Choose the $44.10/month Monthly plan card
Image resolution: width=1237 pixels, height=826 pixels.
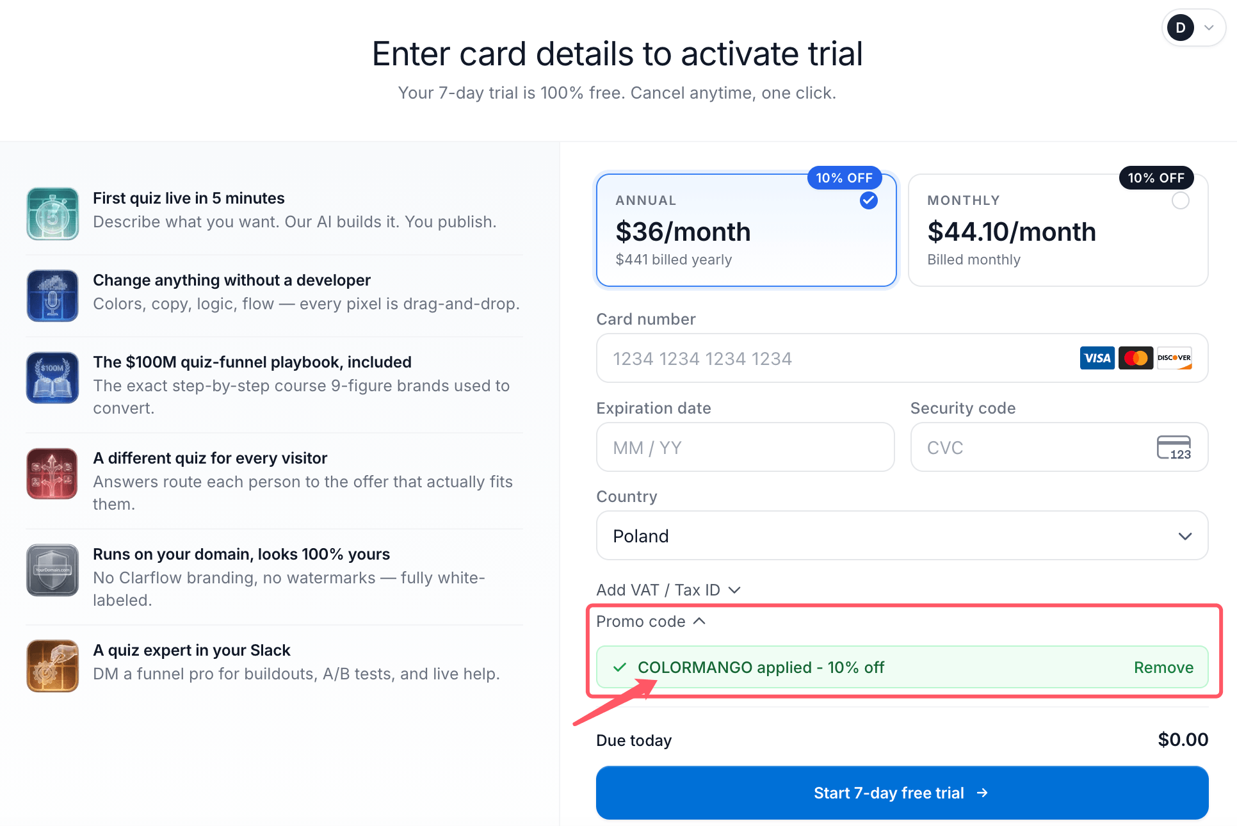pyautogui.click(x=1058, y=230)
